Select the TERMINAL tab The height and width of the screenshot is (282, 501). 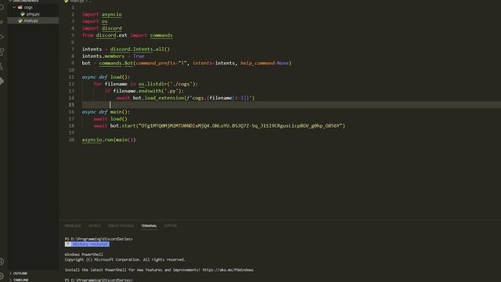(149, 226)
